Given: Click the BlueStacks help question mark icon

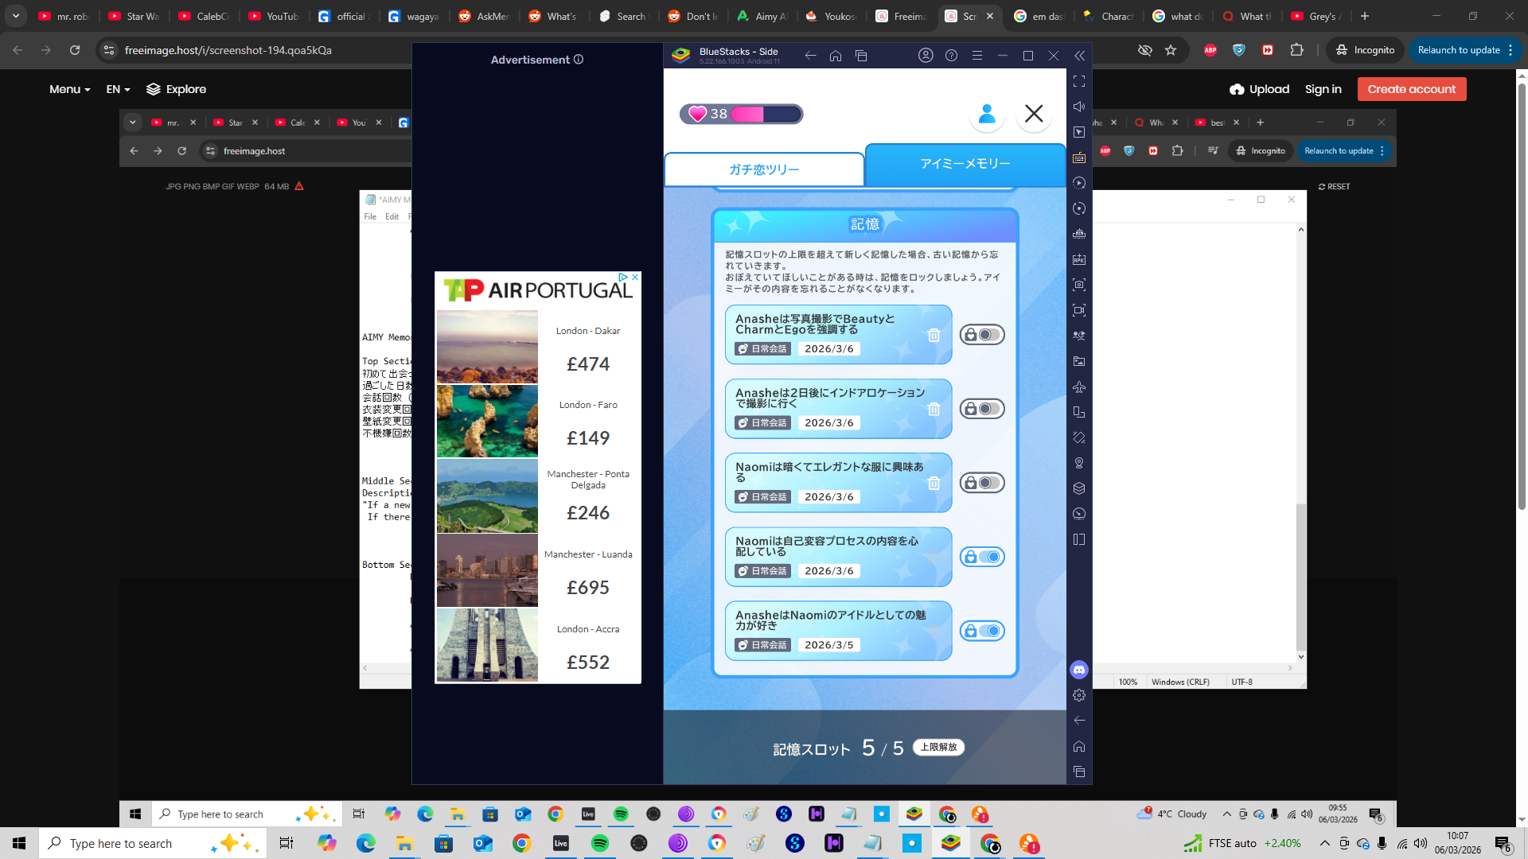Looking at the screenshot, I should [x=951, y=56].
